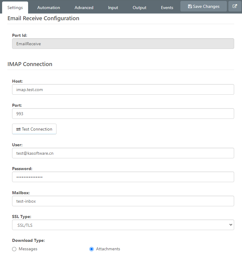The height and width of the screenshot is (253, 242).
Task: Focus the Password input field
Action: click(123, 177)
